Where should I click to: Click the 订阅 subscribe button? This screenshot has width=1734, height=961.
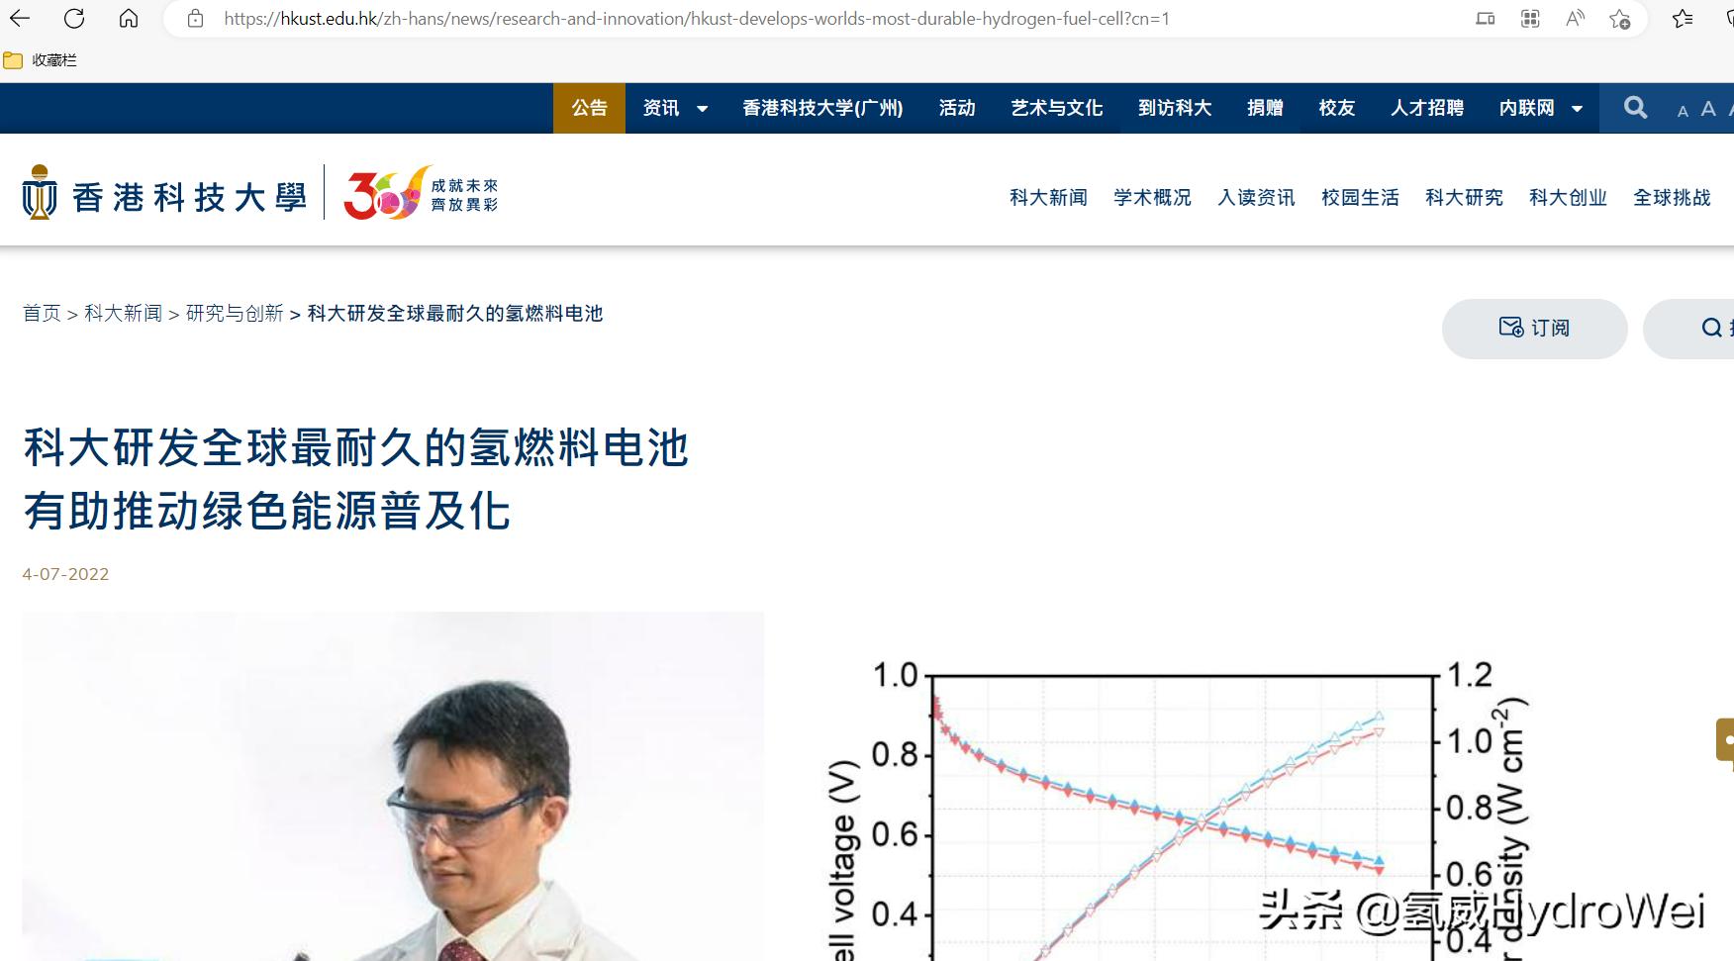[x=1533, y=329]
